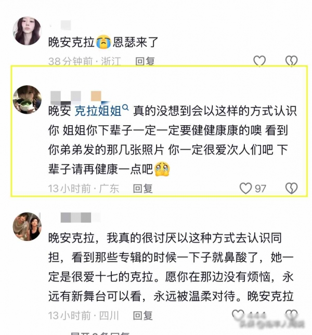Like the Guangdong comment showing 97 likes

(x=245, y=188)
